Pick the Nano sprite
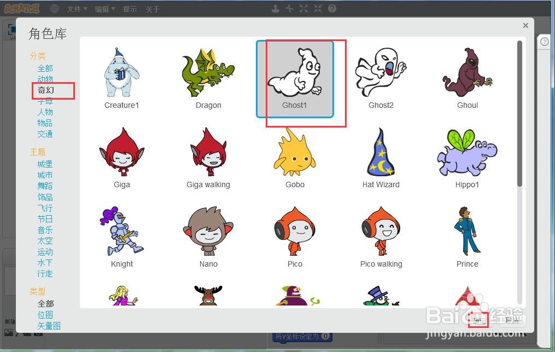Viewport: 555px width, 352px height. [x=208, y=237]
